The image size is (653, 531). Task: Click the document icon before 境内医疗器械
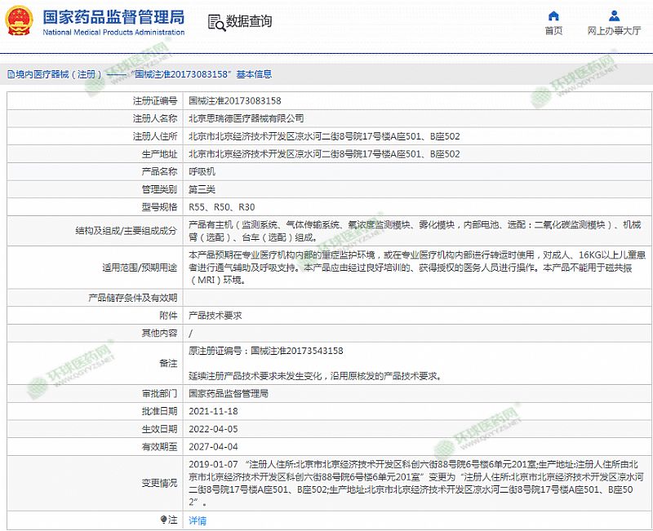click(x=10, y=74)
